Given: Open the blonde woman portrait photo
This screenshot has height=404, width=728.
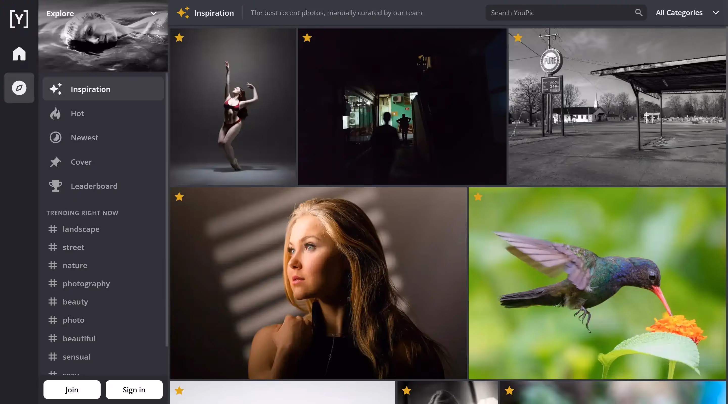Looking at the screenshot, I should click(318, 283).
